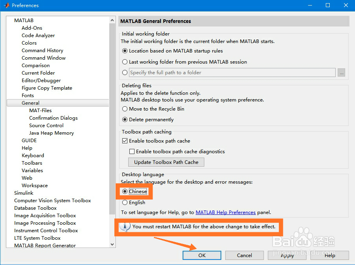Select MATLAB root node in tree
This screenshot has width=355, height=265.
24,21
